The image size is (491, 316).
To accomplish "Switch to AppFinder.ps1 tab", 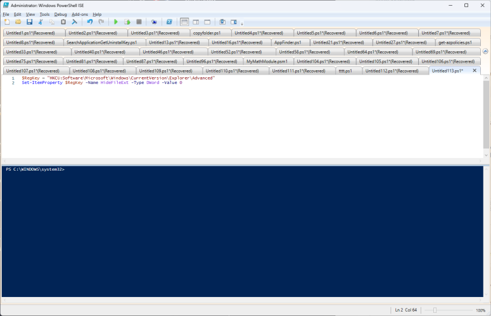I will point(291,42).
